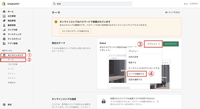
Task: Open ディスカウント section
Action: [14, 39]
